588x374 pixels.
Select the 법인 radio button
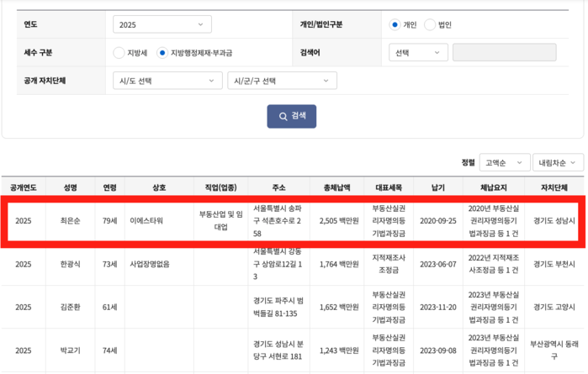pyautogui.click(x=430, y=24)
